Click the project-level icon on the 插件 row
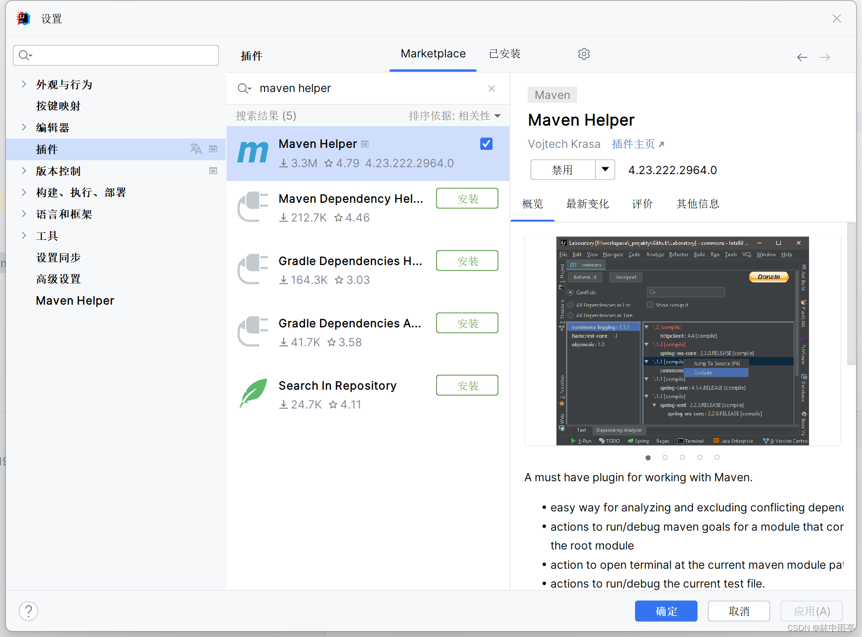 pos(213,149)
